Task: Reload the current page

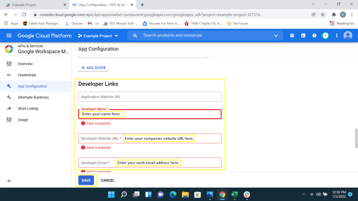Action: pyautogui.click(x=24, y=15)
